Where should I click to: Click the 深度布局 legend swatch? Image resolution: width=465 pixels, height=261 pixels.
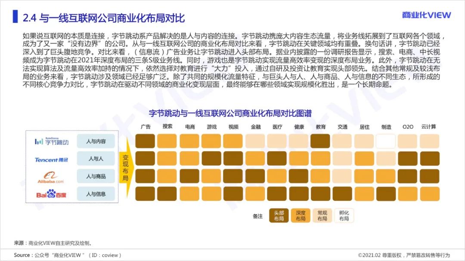(x=301, y=215)
